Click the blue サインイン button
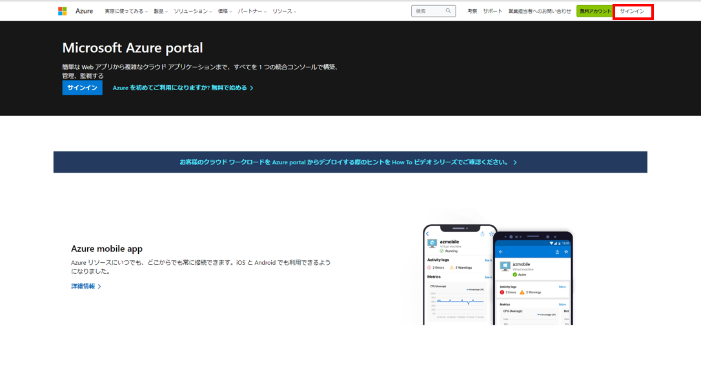 tap(82, 88)
